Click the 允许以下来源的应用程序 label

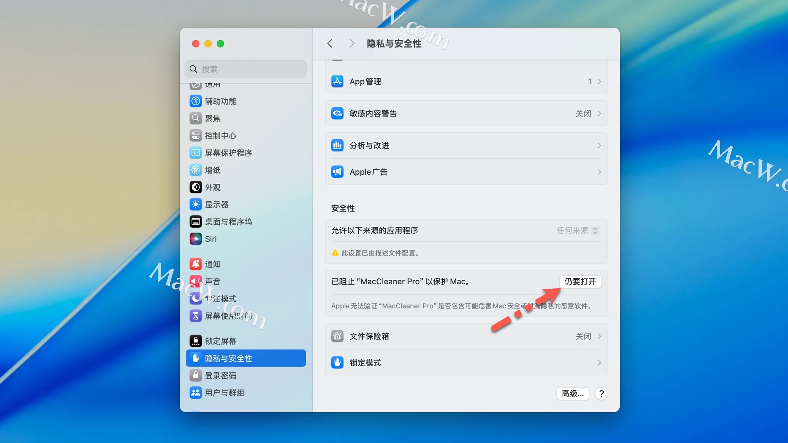(375, 231)
